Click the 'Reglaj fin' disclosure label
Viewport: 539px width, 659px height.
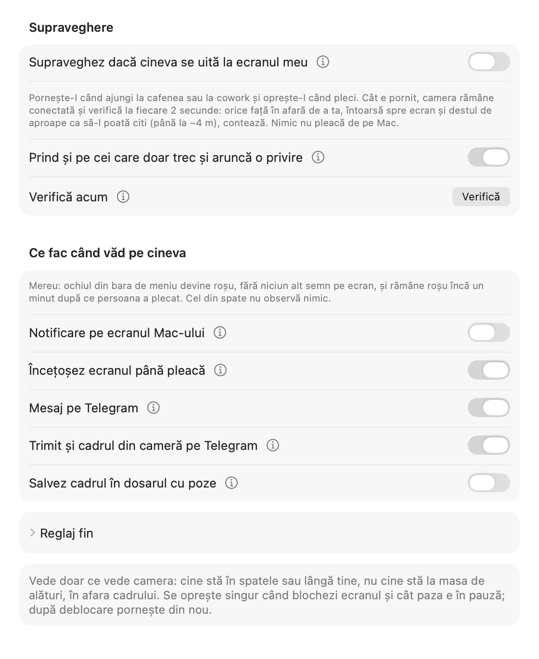(66, 533)
